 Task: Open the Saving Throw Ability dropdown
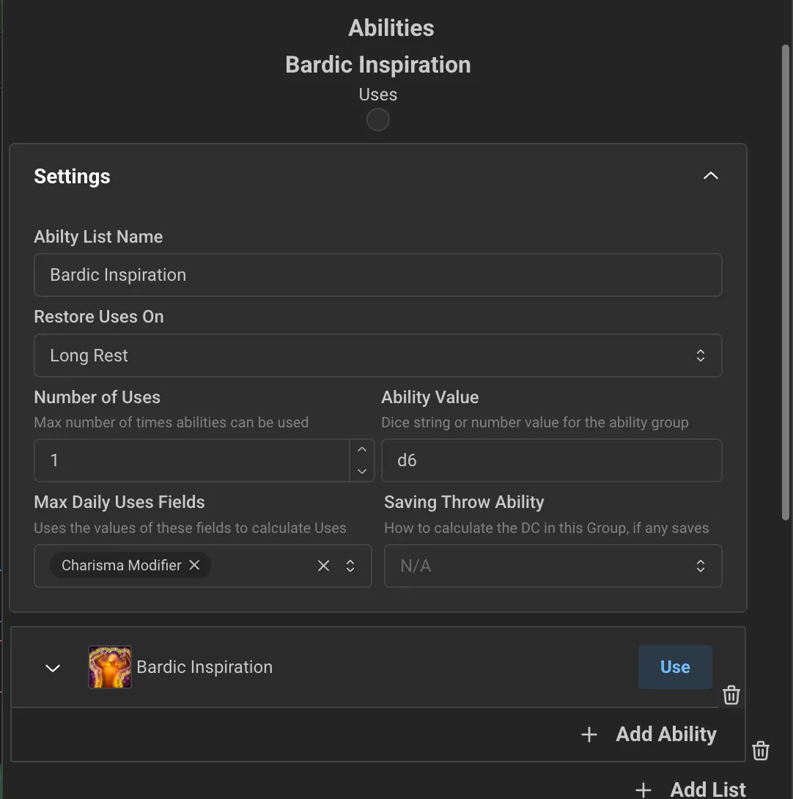(x=553, y=566)
